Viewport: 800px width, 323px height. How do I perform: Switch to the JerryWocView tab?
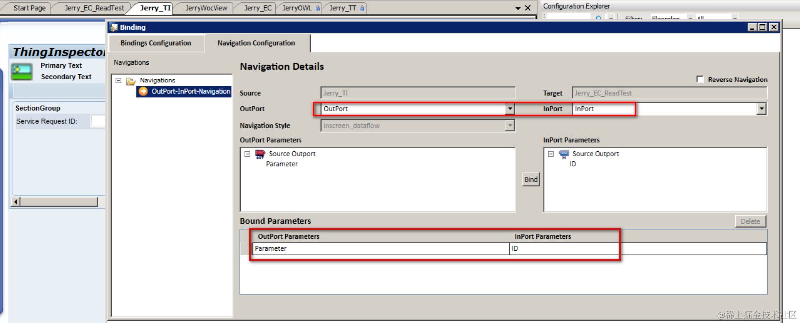206,8
